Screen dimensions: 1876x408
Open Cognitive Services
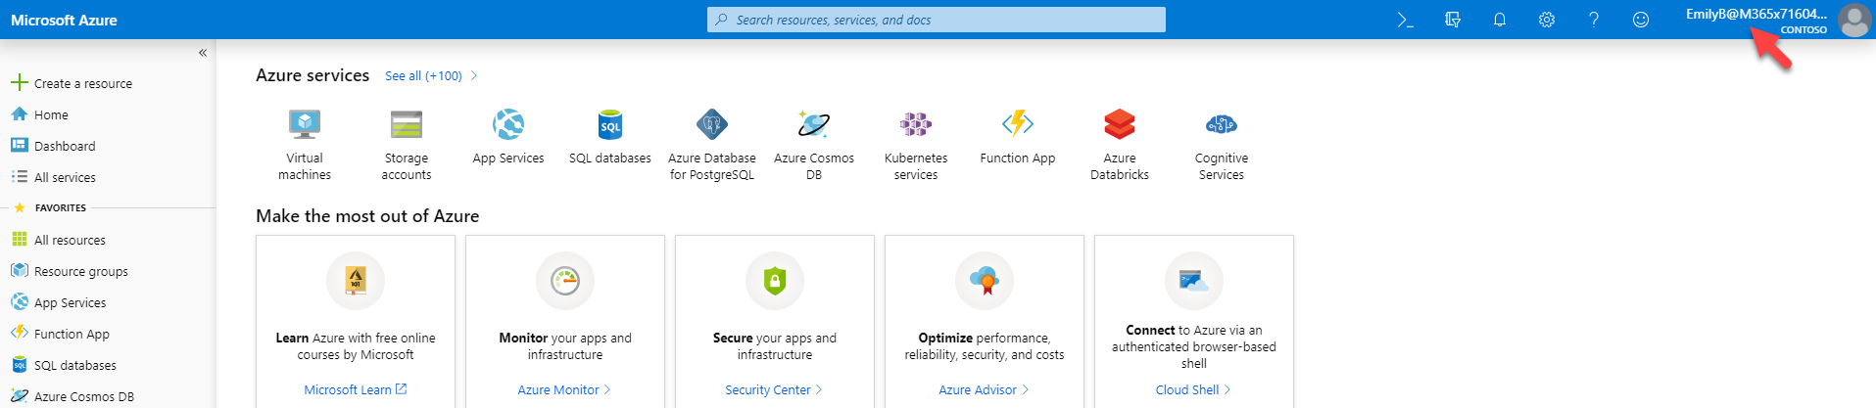tap(1222, 145)
